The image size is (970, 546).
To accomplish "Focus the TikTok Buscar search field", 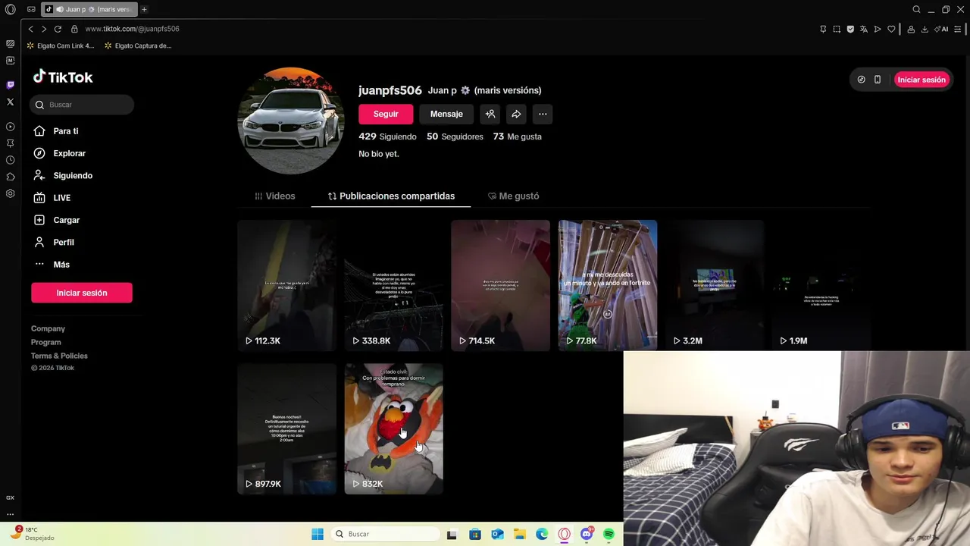I will (x=82, y=105).
